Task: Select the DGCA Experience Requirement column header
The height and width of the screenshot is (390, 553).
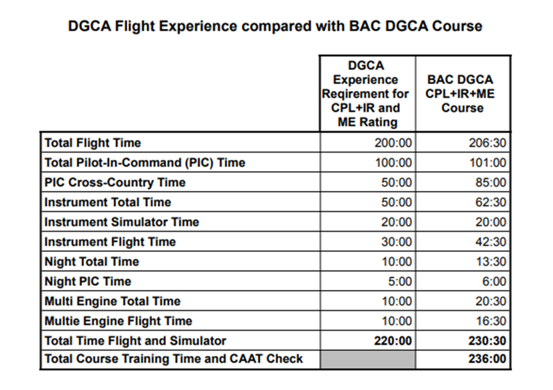Action: 367,93
